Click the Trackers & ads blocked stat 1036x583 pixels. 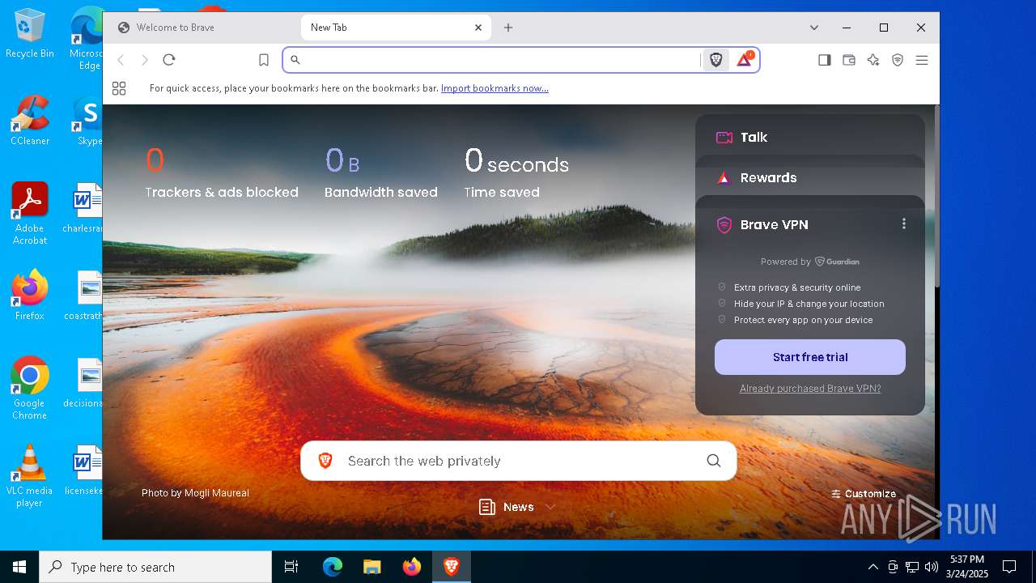(222, 172)
